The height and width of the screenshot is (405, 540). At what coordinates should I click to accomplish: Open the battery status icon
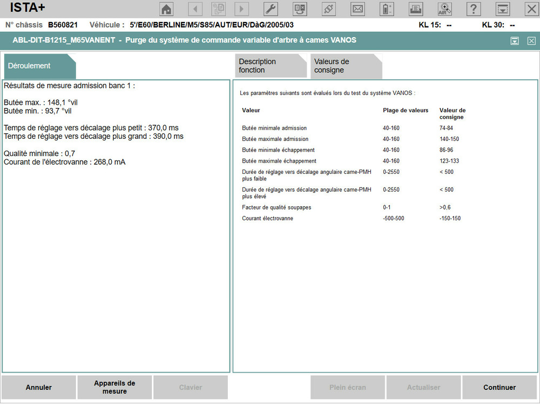click(x=387, y=9)
